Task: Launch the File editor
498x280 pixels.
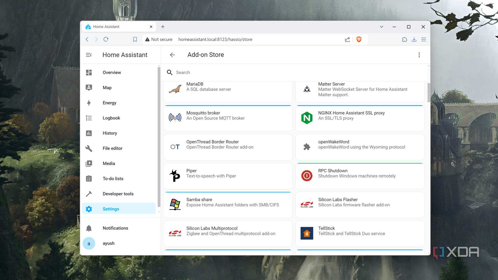Action: pyautogui.click(x=112, y=148)
